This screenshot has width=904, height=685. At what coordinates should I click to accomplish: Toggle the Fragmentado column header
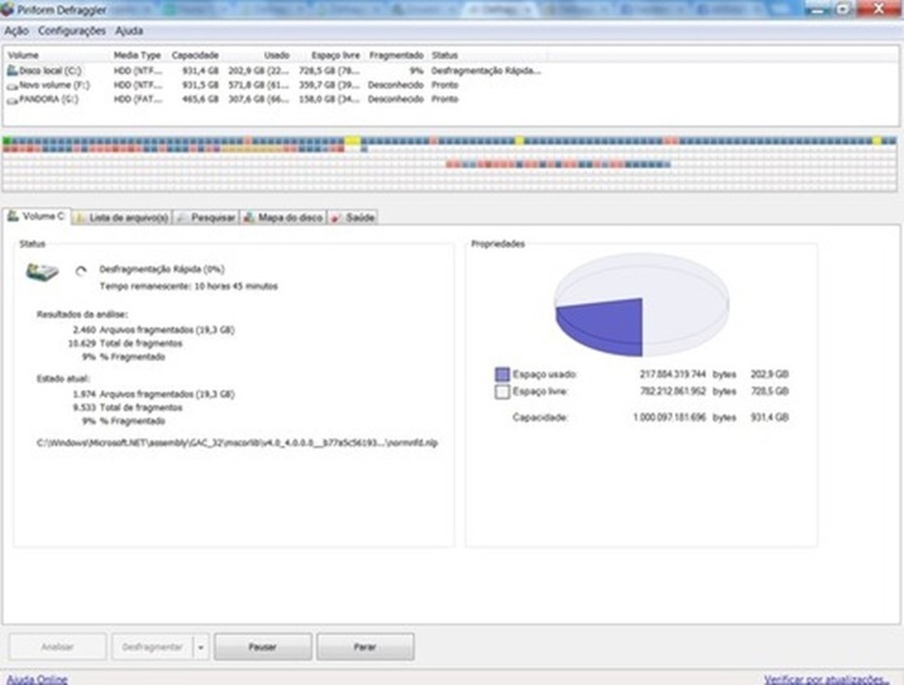pos(398,54)
